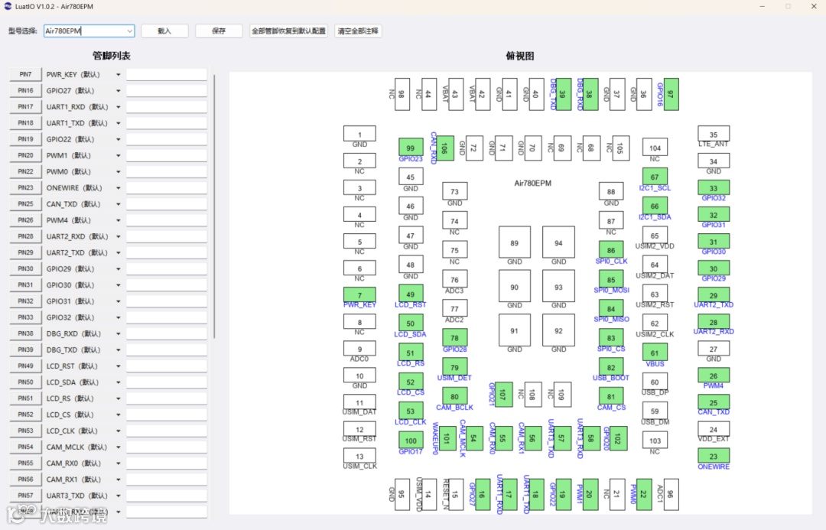Click the PIN25 button in pin list
This screenshot has height=530, width=826.
(25, 204)
